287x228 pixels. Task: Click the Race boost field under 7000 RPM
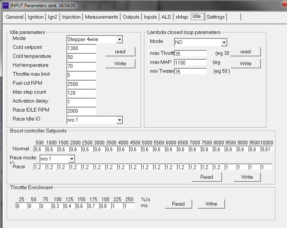[x=195, y=167]
